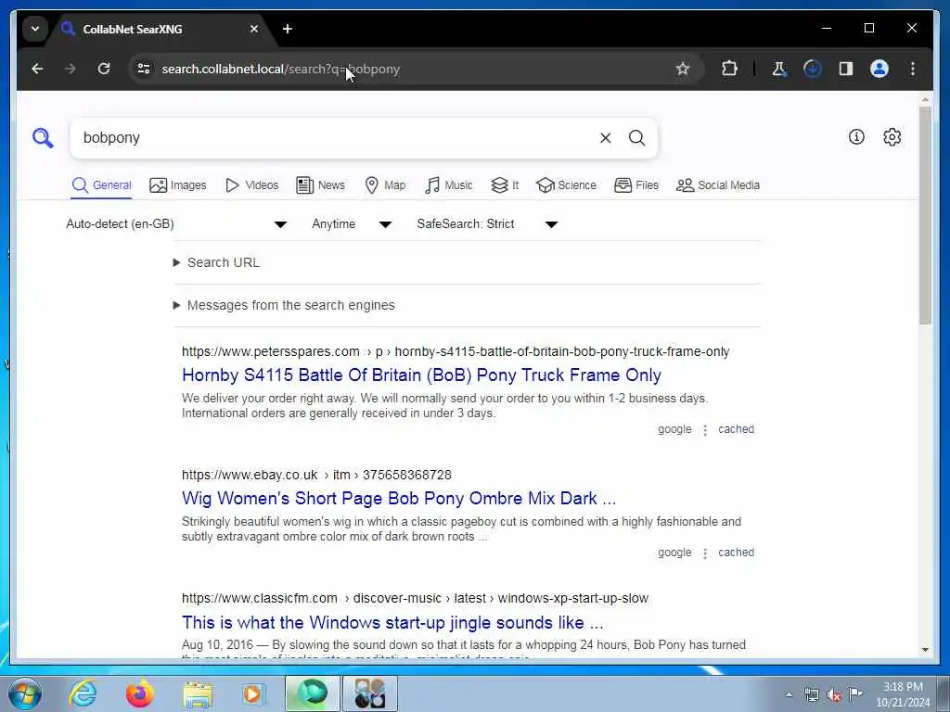Switch to Videos category
The image size is (950, 712).
(x=251, y=185)
